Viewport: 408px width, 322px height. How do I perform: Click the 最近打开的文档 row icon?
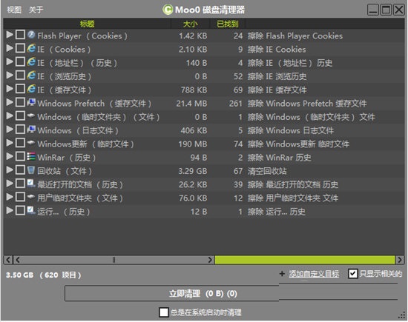(31, 184)
